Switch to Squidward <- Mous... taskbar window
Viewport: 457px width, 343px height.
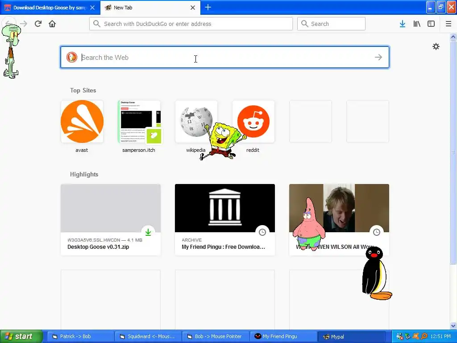point(148,336)
